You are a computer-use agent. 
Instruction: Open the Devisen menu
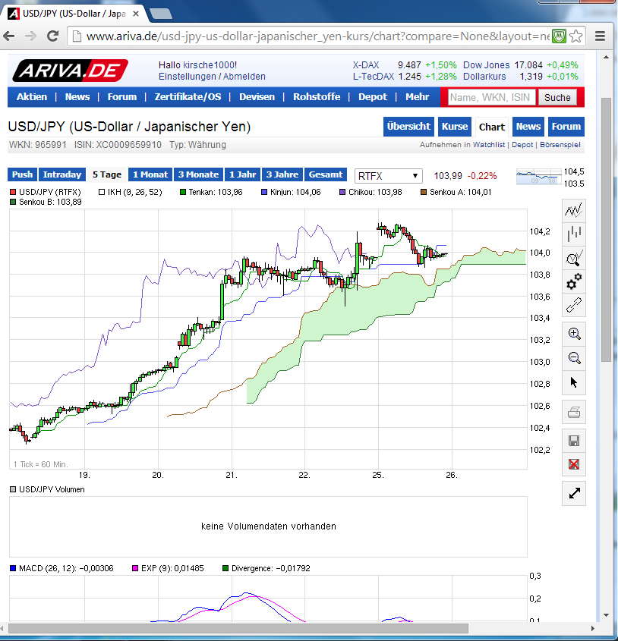257,97
